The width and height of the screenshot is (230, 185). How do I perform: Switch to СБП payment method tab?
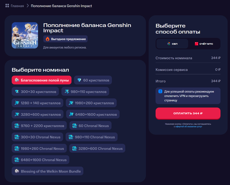click(x=172, y=44)
